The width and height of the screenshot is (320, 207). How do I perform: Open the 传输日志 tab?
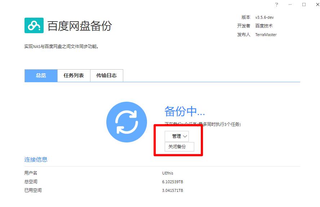tap(107, 75)
